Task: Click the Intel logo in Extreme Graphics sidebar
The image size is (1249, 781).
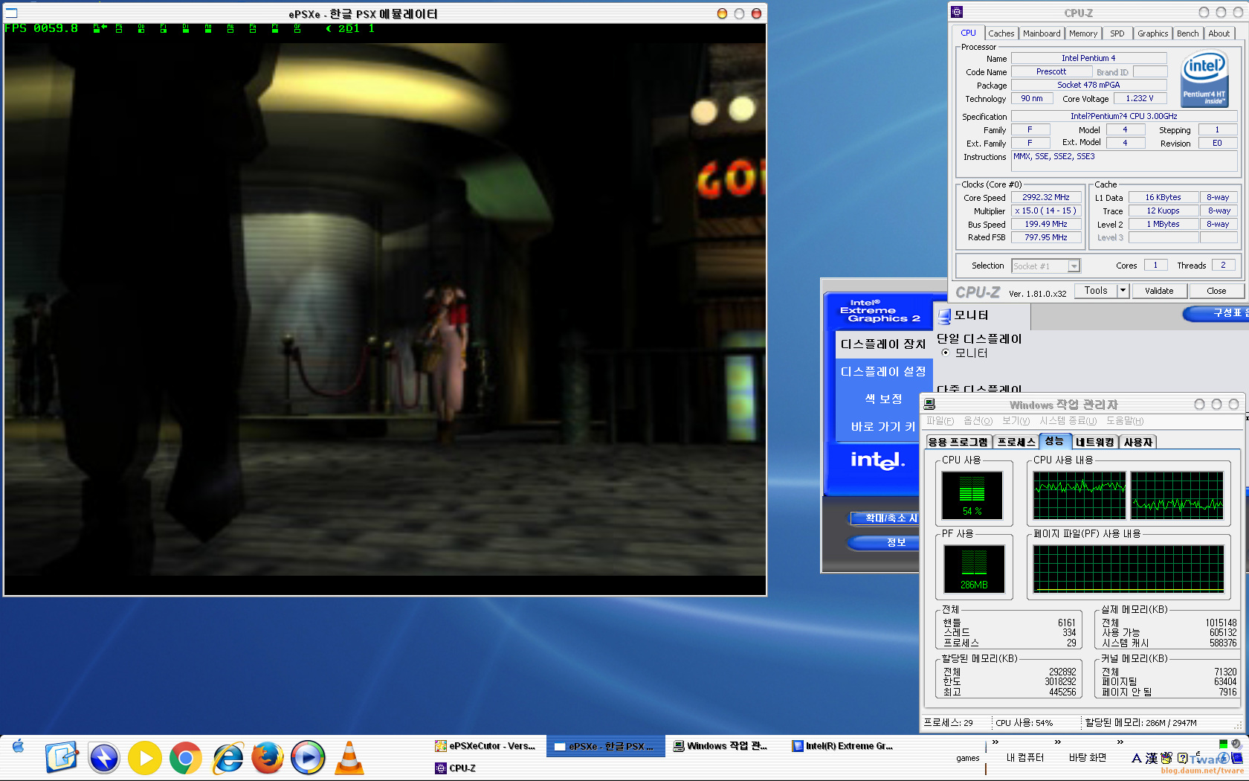Action: 877,460
